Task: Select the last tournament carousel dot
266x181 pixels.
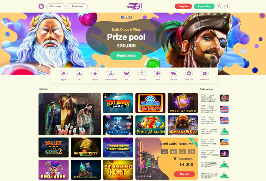Action: tap(150, 176)
